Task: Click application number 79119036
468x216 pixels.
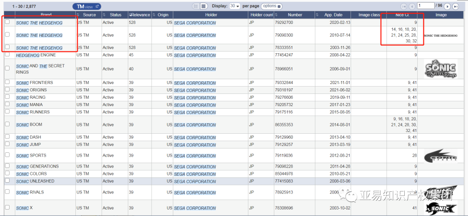Action: (284, 155)
